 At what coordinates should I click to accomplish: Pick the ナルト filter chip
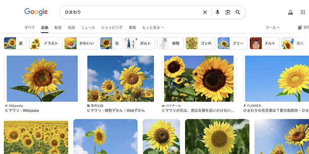(265, 43)
